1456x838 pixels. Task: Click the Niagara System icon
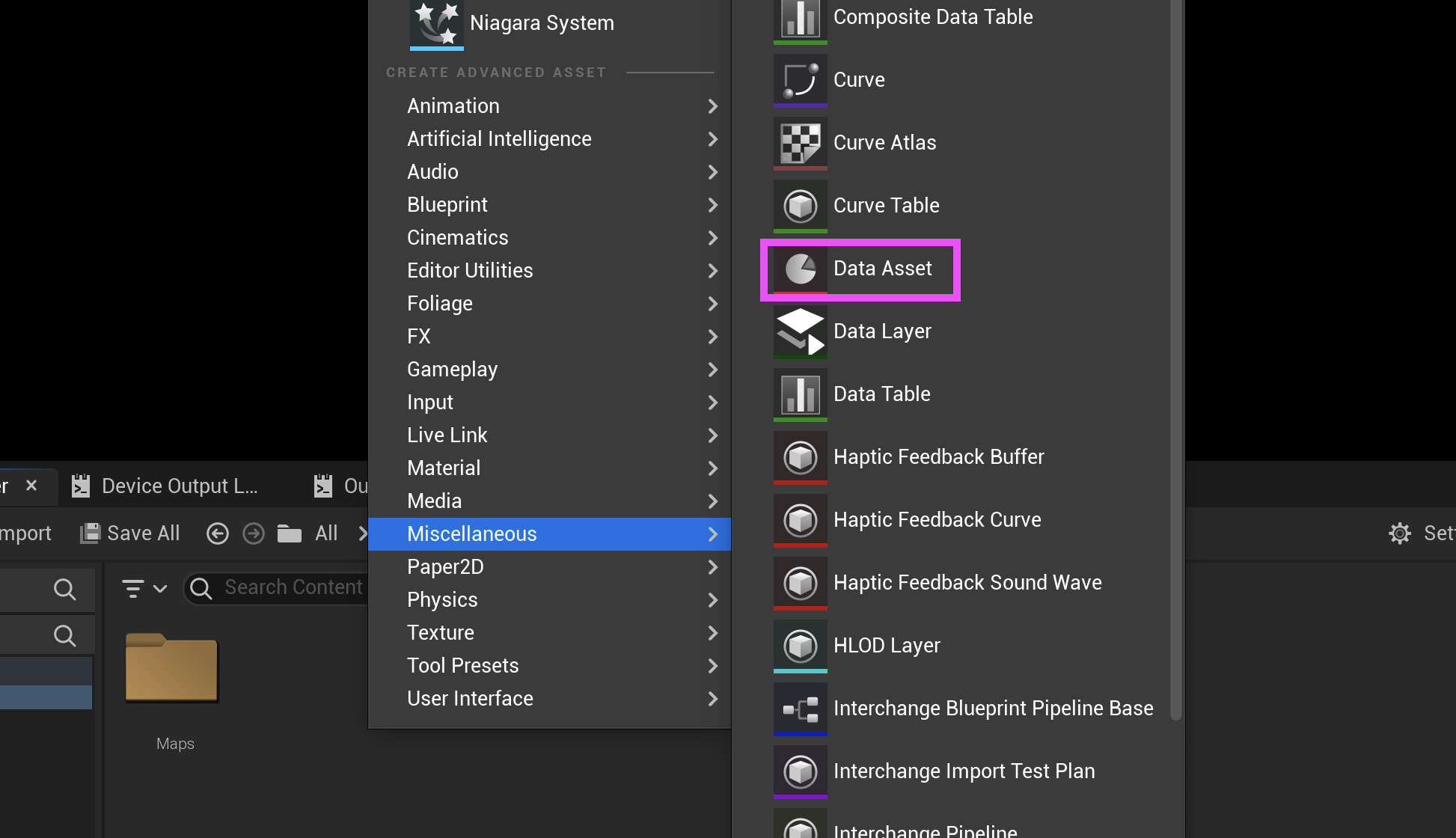pos(436,24)
